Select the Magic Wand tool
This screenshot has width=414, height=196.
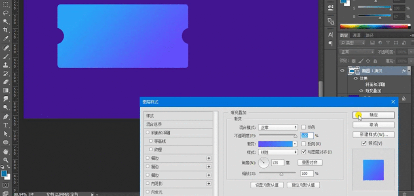[6, 21]
